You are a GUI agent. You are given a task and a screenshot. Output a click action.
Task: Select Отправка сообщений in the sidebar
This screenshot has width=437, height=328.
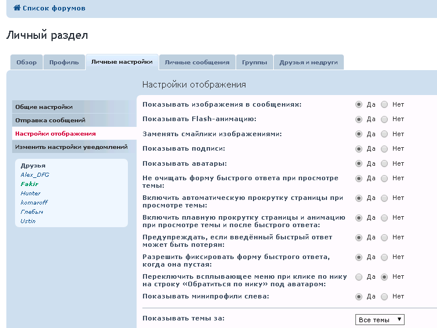coord(50,120)
